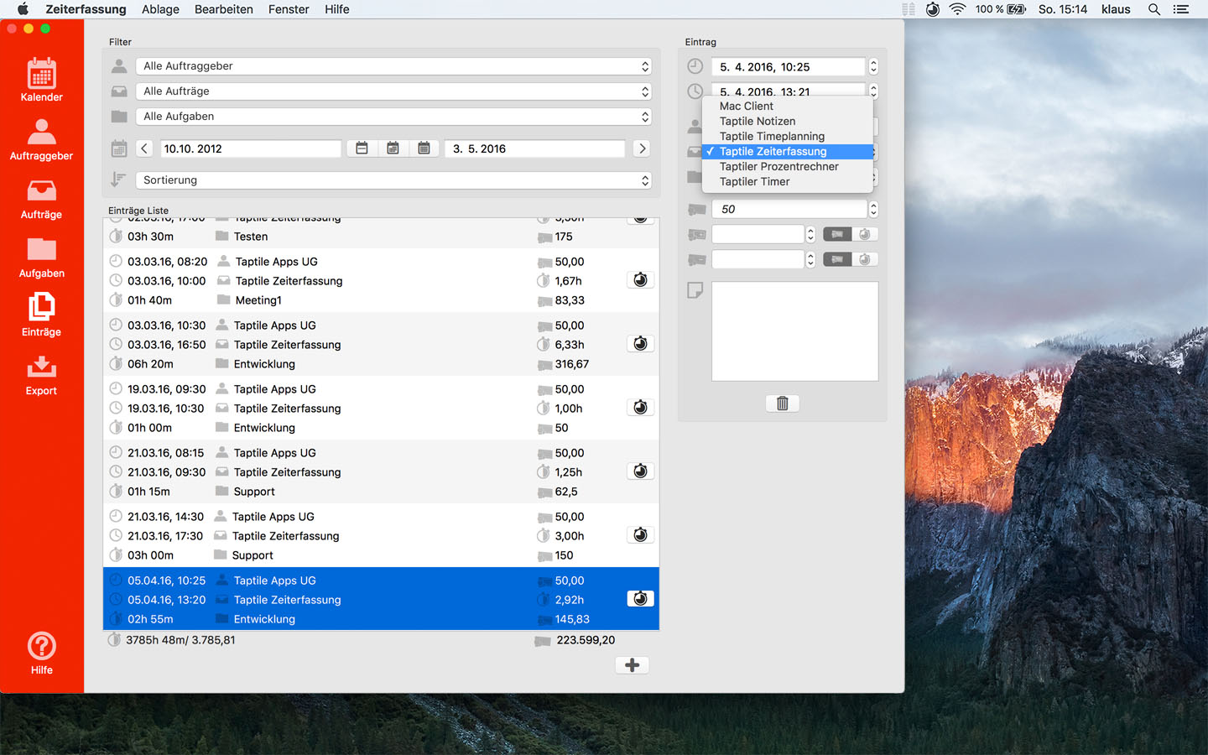Viewport: 1208px width, 755px height.
Task: Click the filter end date field 3. 5. 2016
Action: click(534, 148)
